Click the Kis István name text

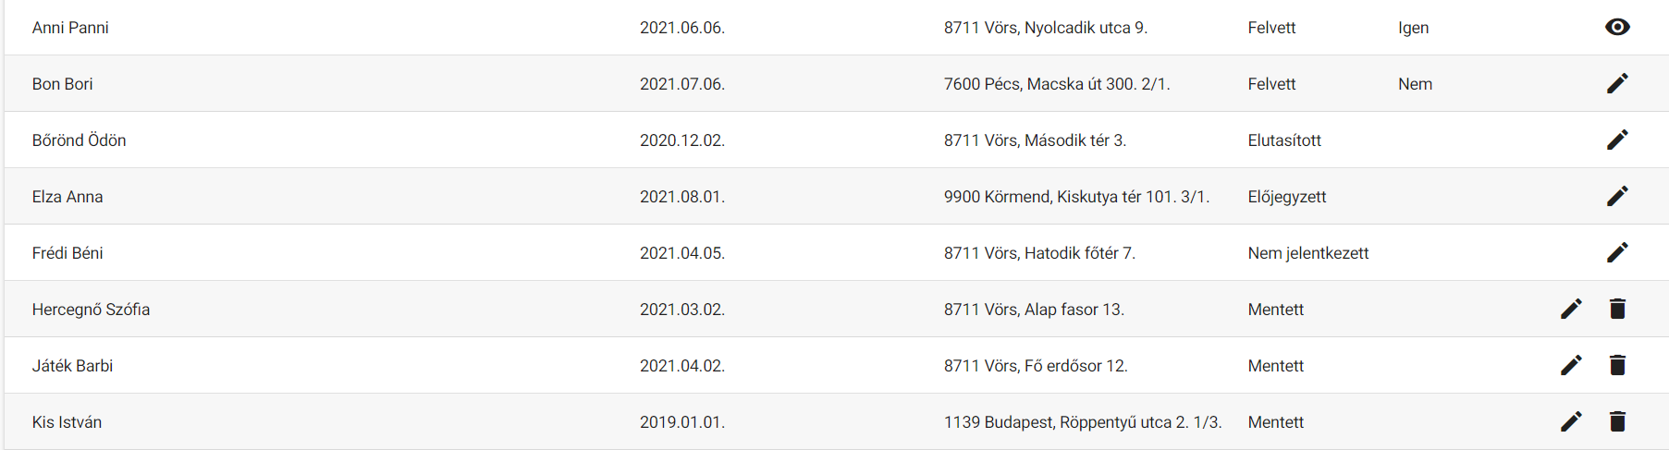coord(67,422)
